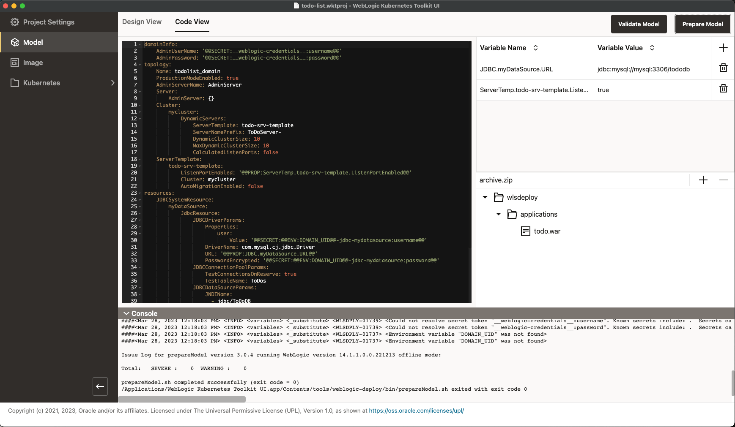Collapse the wlsdeploy folder
Viewport: 735px width, 427px height.
(x=484, y=197)
